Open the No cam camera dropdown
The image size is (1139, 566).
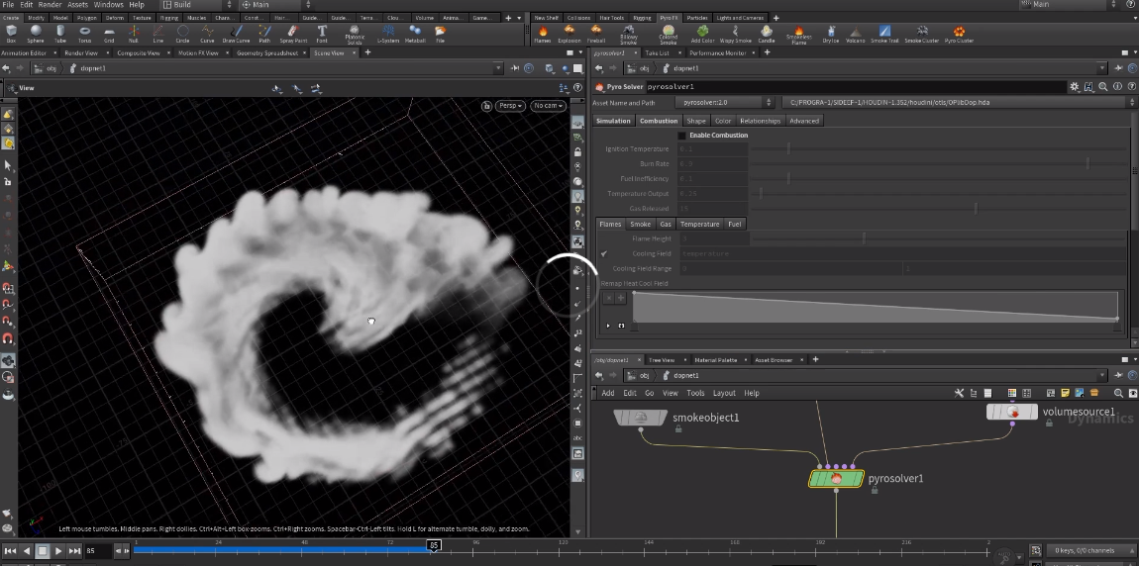[x=547, y=106]
